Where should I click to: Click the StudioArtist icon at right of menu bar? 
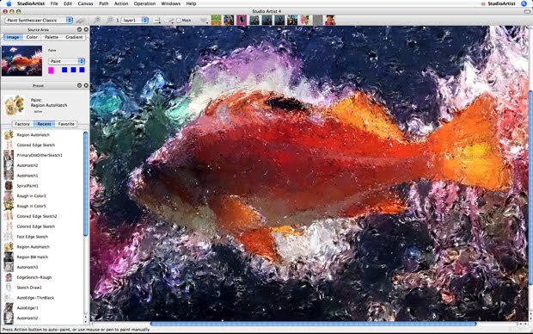pos(483,3)
